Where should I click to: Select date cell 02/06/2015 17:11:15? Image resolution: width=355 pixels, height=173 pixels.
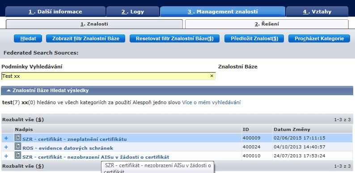coord(299,138)
